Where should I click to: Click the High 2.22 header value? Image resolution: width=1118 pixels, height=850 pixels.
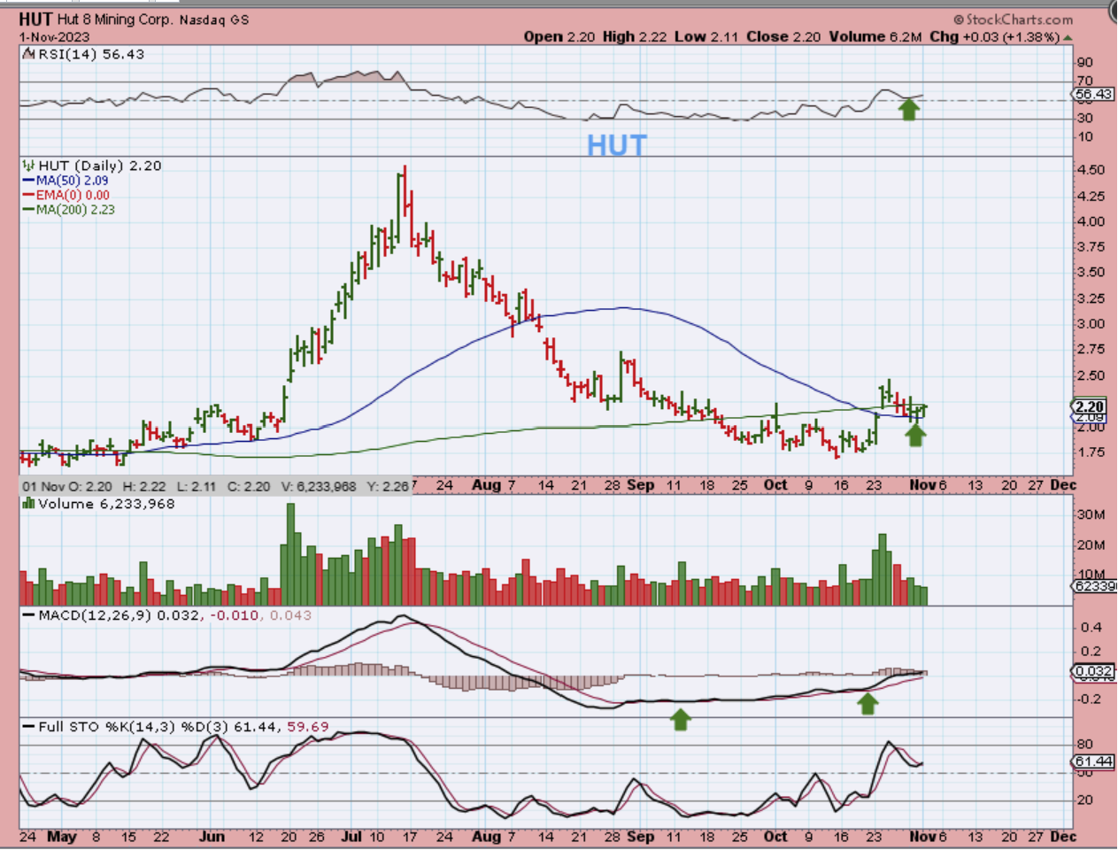(635, 36)
